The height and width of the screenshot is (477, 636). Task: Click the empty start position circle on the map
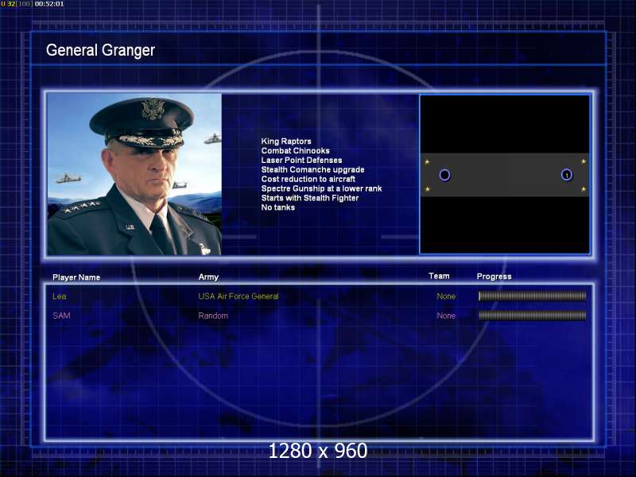pyautogui.click(x=444, y=175)
